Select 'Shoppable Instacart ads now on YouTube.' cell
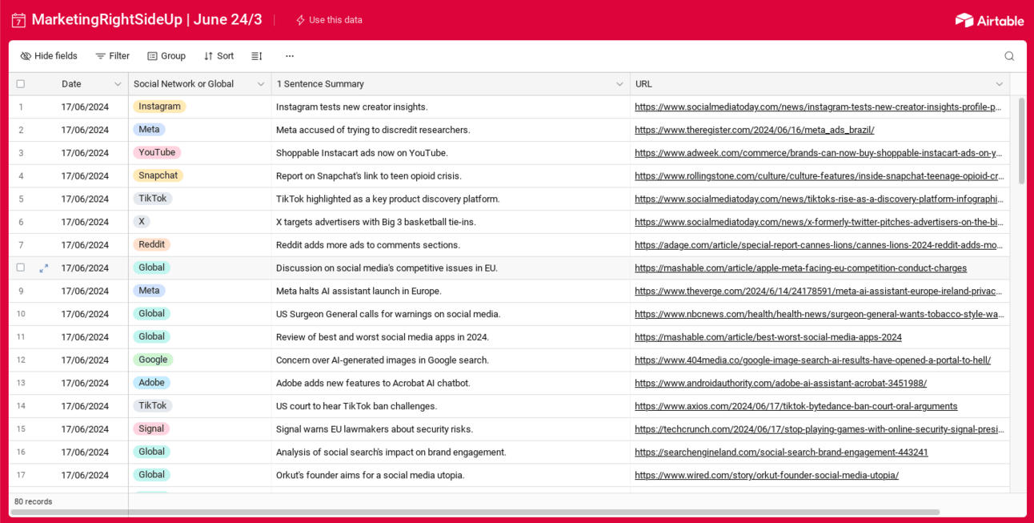Screen dimensions: 1034x523 (451, 153)
